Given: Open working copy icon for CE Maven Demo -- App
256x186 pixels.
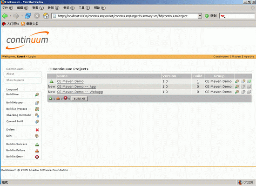Looking at the screenshot, I should point(249,86).
